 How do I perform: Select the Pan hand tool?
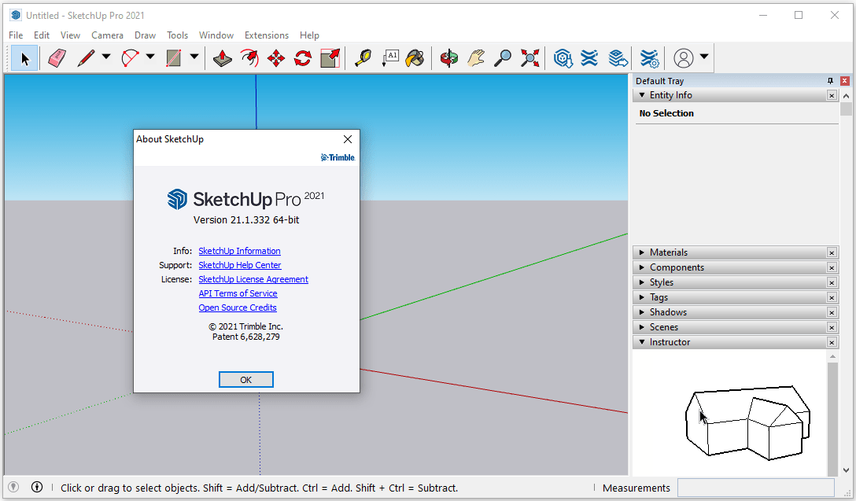[476, 58]
